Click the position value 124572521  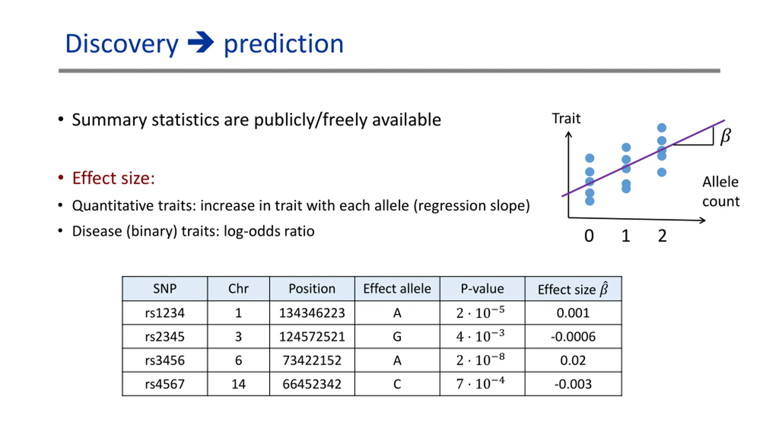(x=312, y=337)
